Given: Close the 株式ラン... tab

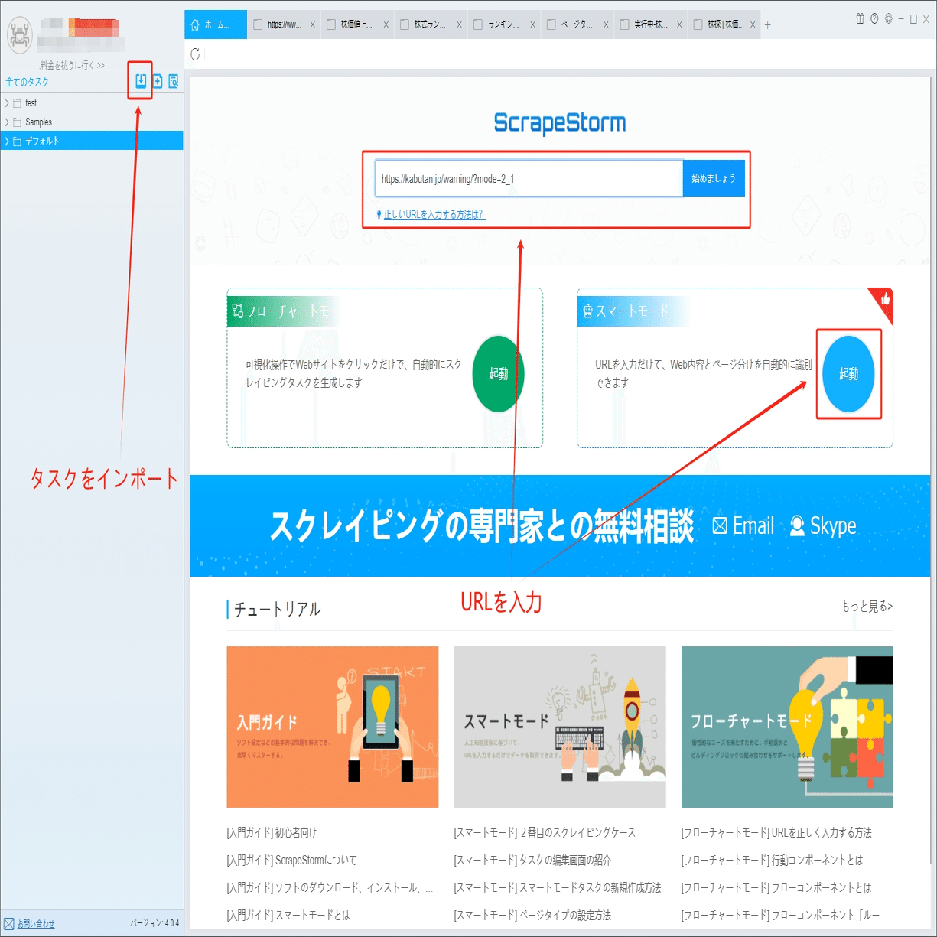Looking at the screenshot, I should pyautogui.click(x=459, y=24).
